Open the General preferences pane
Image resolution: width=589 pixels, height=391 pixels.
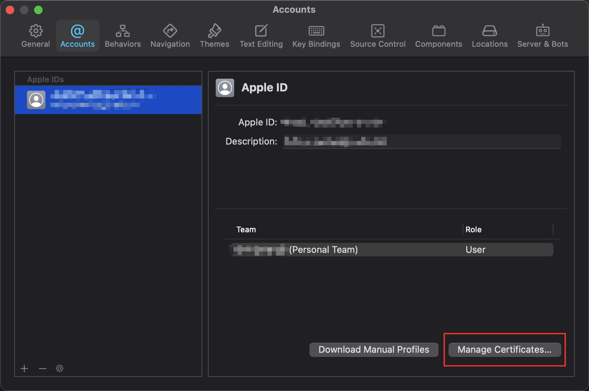tap(35, 36)
